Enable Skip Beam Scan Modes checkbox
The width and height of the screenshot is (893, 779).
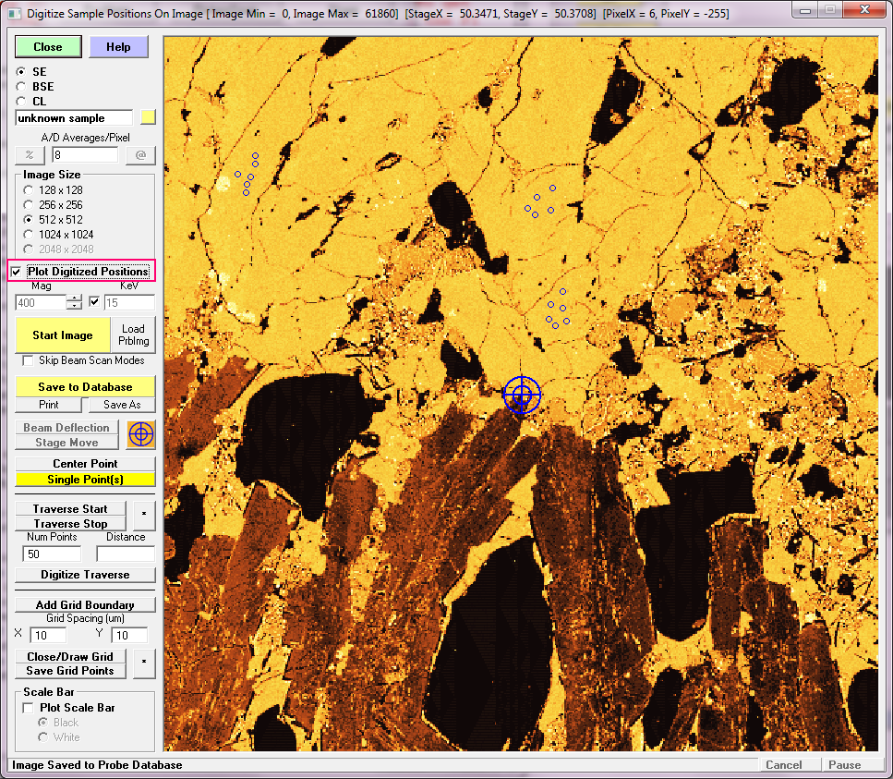click(29, 360)
